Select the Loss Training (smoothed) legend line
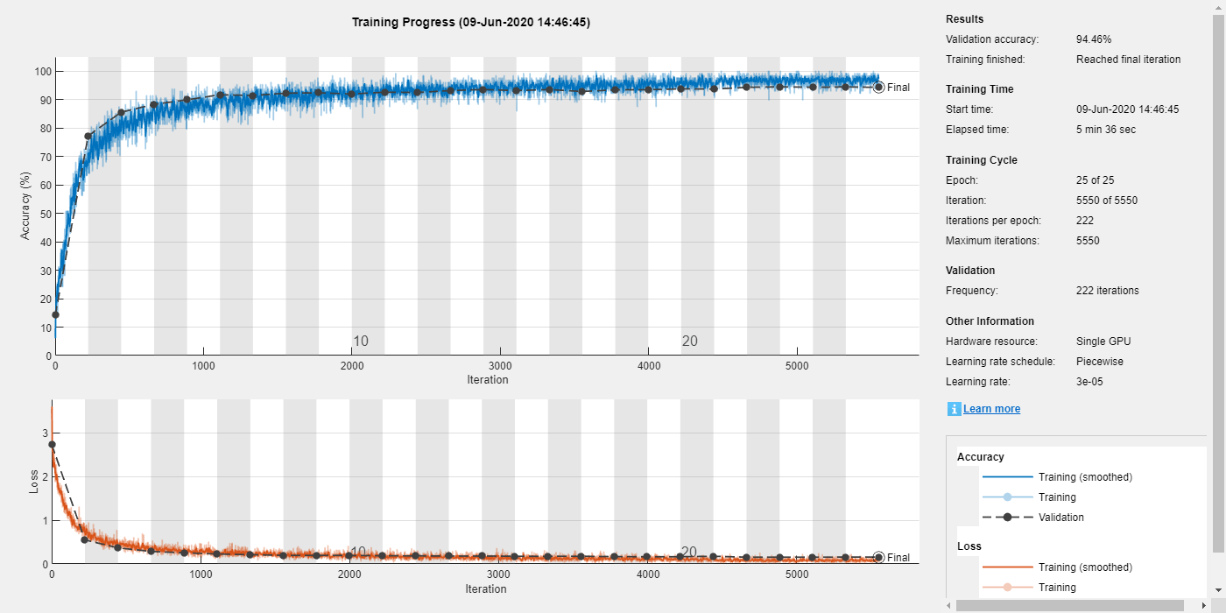This screenshot has height=613, width=1226. click(1007, 567)
